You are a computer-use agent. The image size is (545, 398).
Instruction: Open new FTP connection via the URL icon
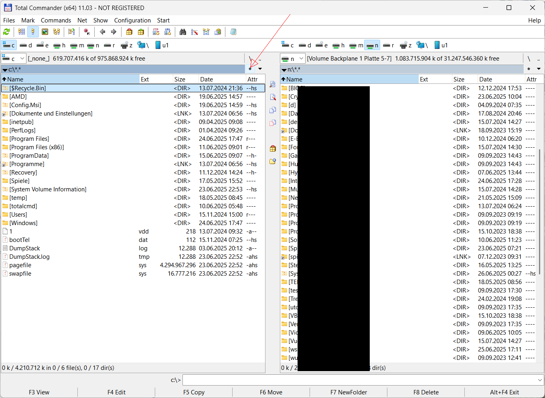point(168,32)
